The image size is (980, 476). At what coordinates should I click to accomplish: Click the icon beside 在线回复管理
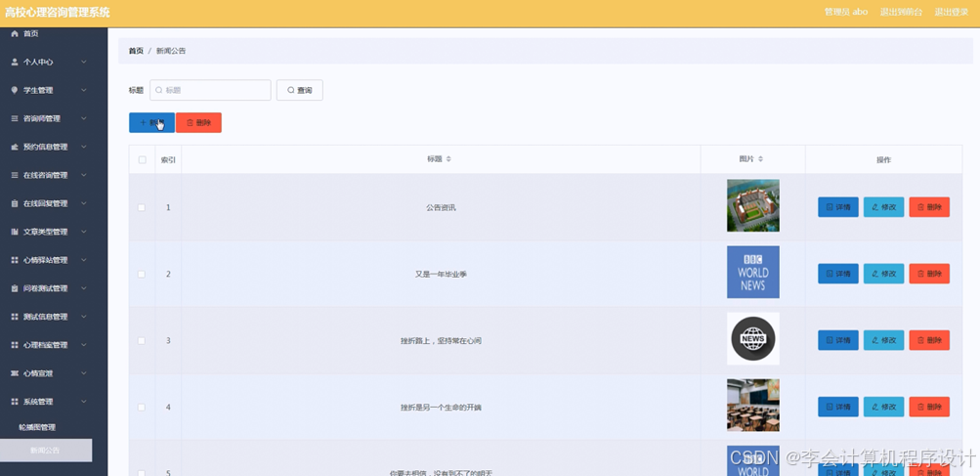tap(15, 203)
